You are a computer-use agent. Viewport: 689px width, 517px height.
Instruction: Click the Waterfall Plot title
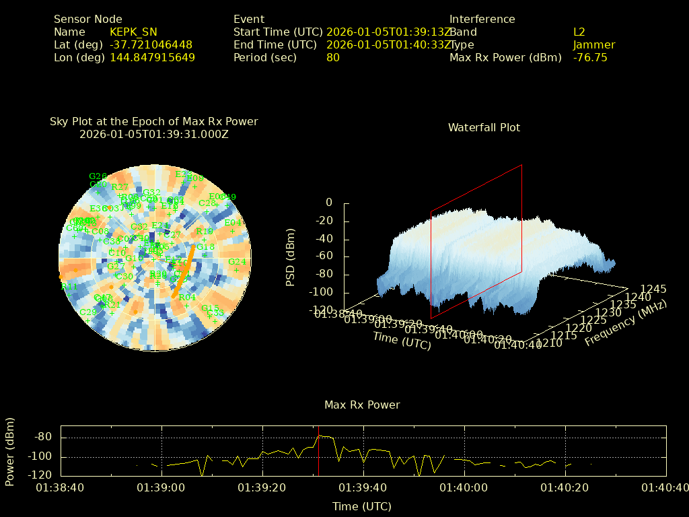[x=484, y=128]
